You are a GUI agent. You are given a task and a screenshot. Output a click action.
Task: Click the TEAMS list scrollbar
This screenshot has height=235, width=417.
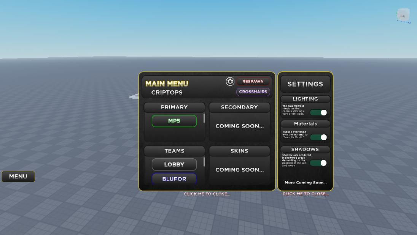pyautogui.click(x=204, y=162)
